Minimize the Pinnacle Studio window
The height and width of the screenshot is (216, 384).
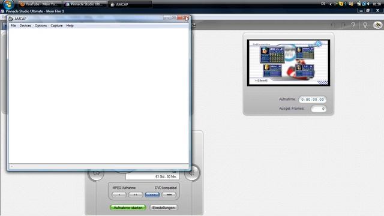[x=361, y=11]
